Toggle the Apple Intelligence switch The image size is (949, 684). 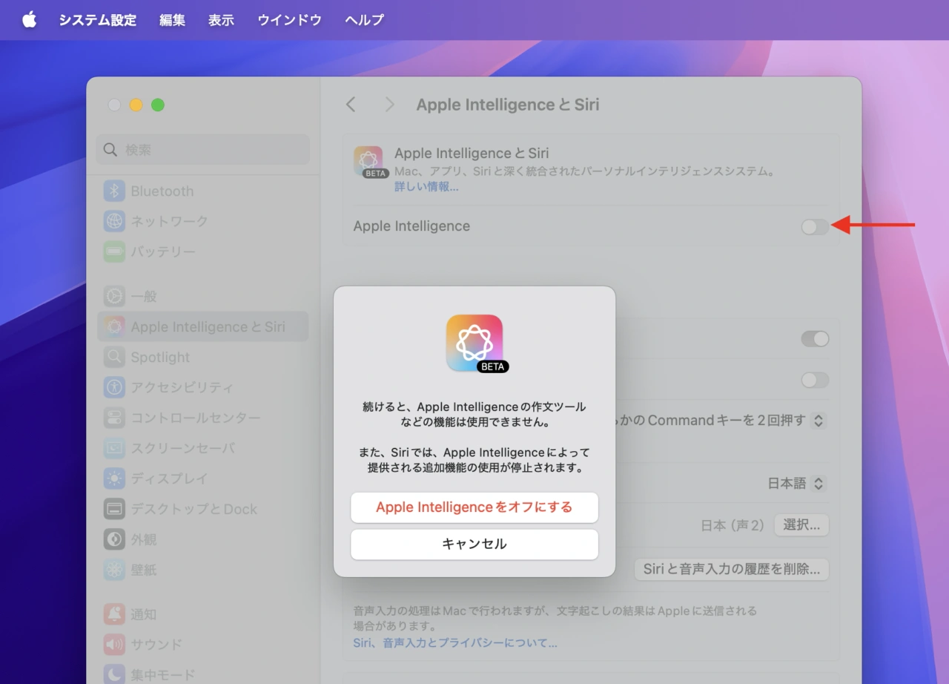click(814, 226)
